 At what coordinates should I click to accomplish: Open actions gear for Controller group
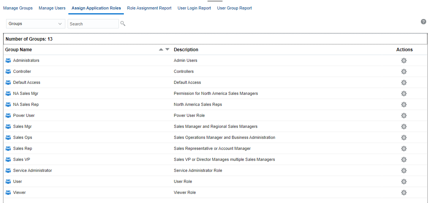pyautogui.click(x=404, y=71)
